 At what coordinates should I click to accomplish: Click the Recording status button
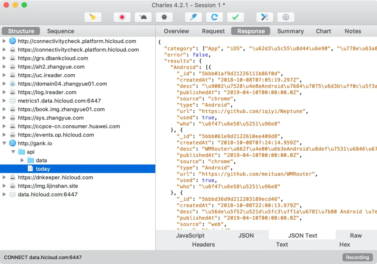click(358, 257)
